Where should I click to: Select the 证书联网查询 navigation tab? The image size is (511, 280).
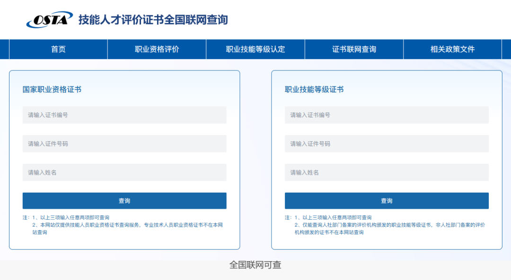coord(353,49)
